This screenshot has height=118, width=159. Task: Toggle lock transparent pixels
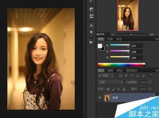click(x=108, y=89)
